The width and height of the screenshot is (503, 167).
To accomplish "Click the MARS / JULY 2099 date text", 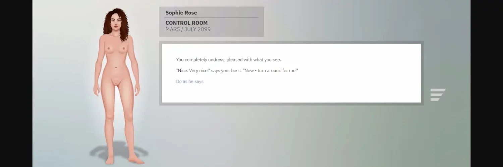I will (188, 29).
